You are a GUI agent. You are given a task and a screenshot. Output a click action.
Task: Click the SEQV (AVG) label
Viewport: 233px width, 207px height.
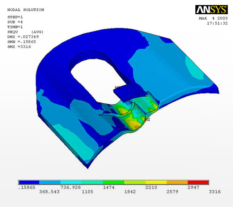pos(25,32)
